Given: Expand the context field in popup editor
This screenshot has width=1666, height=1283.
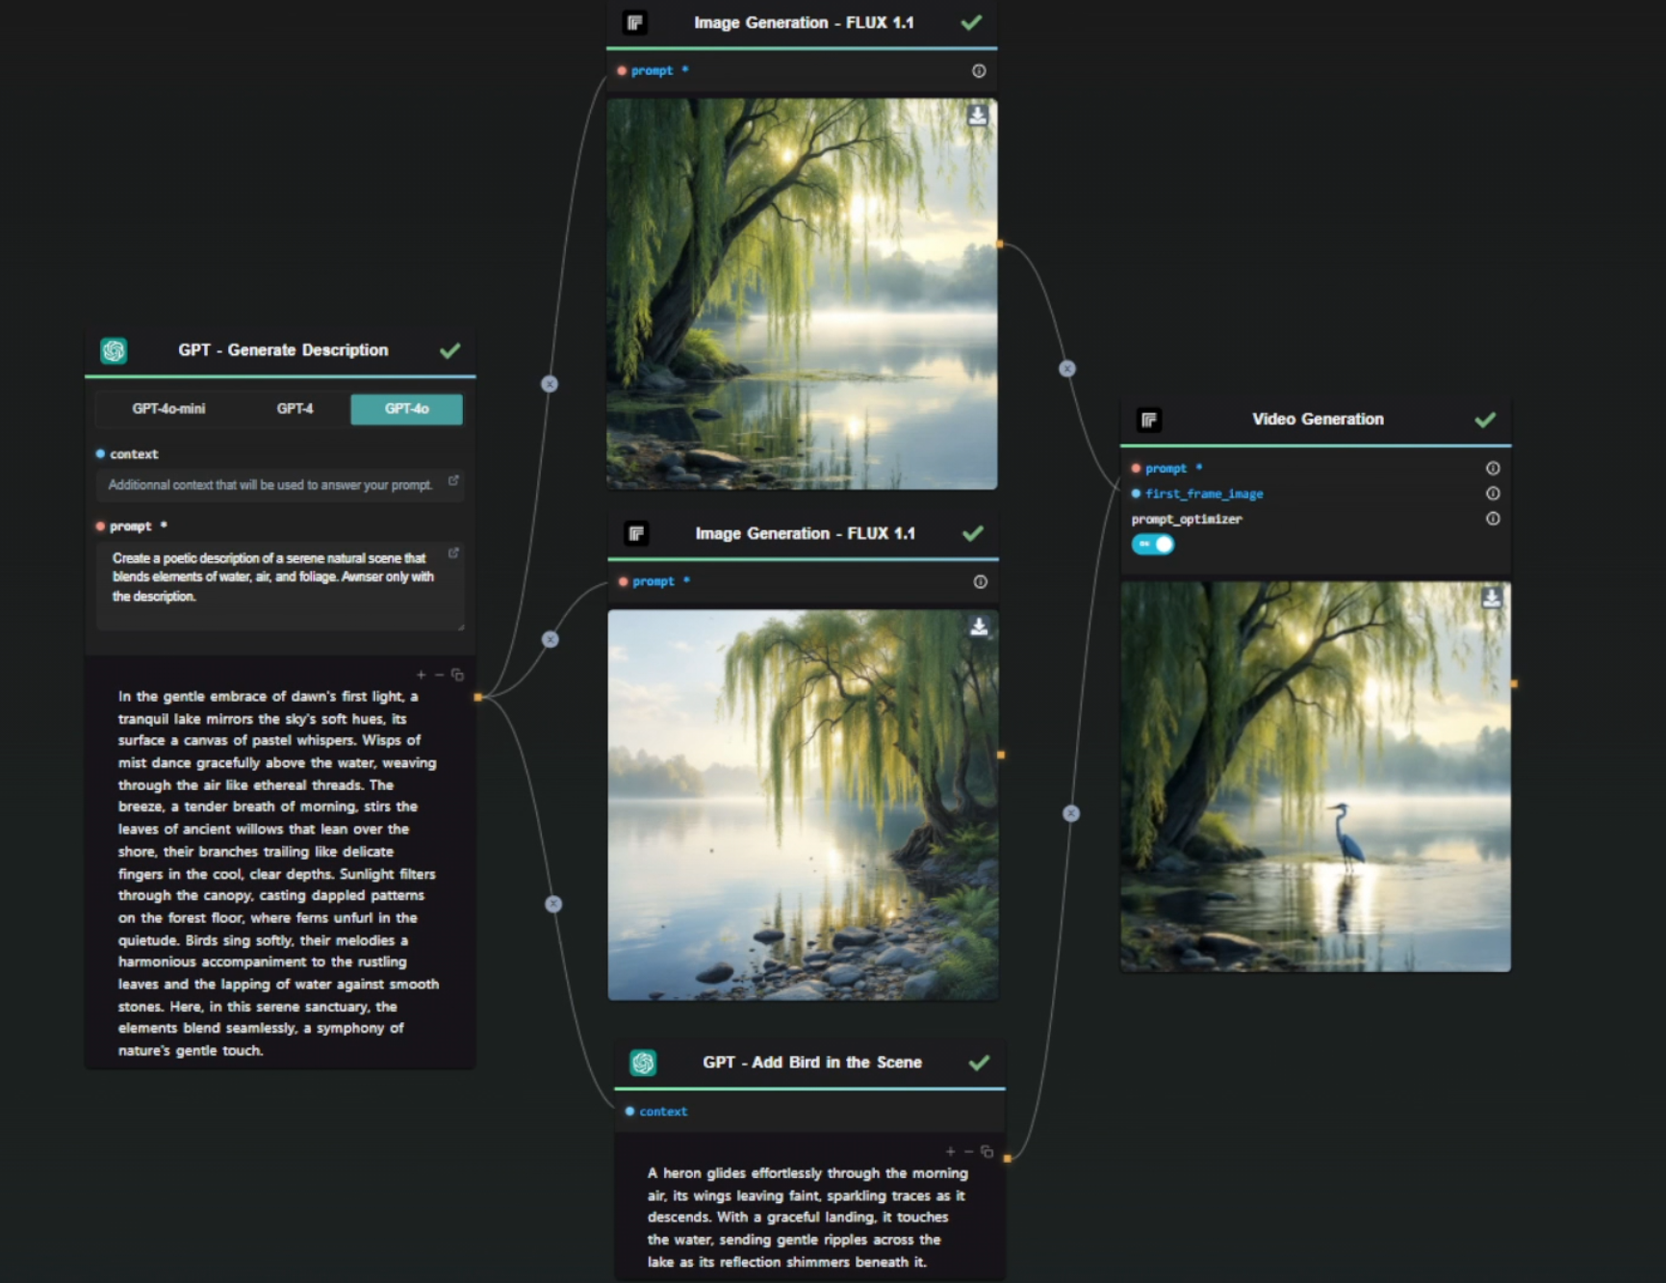Looking at the screenshot, I should [453, 479].
